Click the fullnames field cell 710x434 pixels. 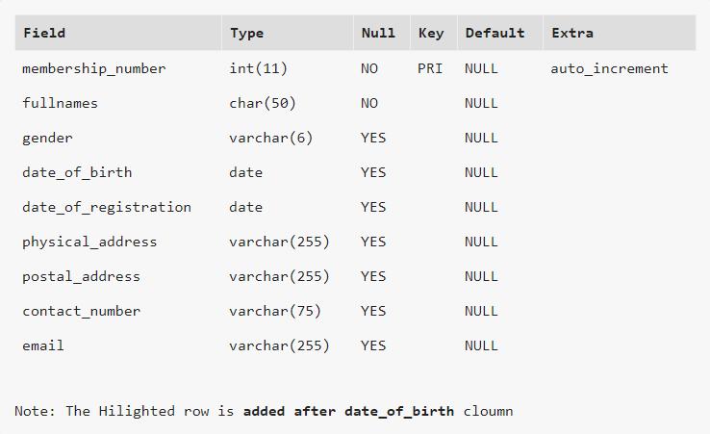(61, 103)
